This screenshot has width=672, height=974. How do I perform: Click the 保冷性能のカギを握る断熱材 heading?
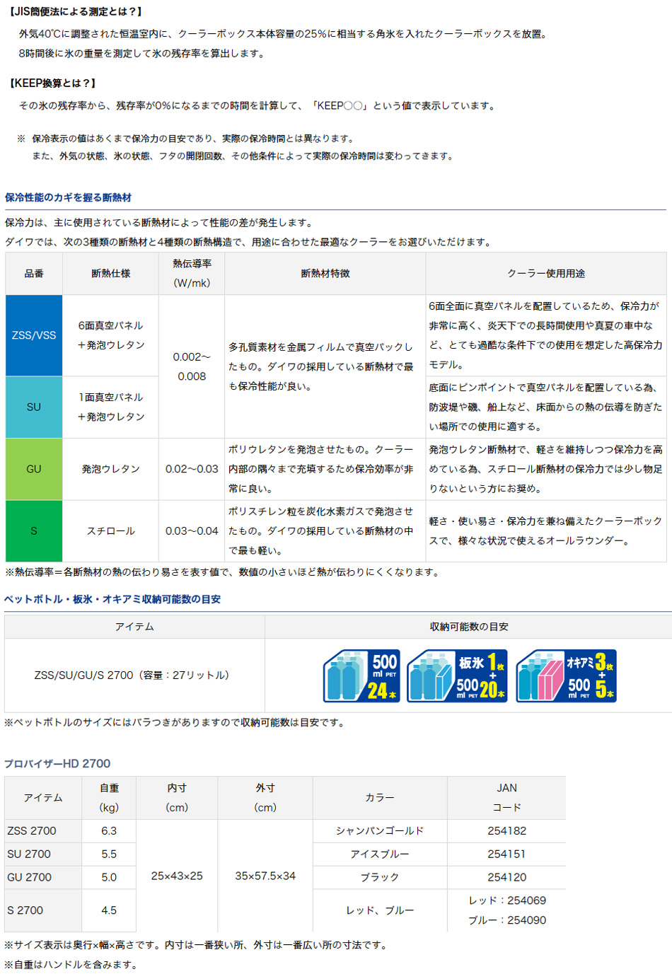coord(68,198)
